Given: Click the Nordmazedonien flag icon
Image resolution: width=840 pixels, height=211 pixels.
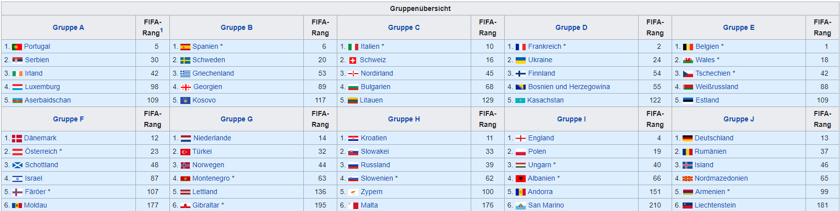Looking at the screenshot, I should point(688,179).
